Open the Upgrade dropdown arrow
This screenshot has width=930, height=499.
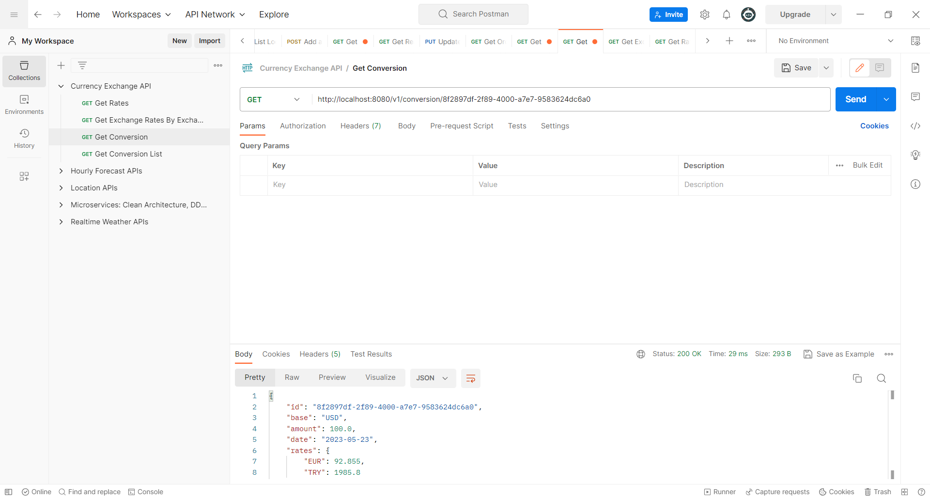click(x=834, y=15)
